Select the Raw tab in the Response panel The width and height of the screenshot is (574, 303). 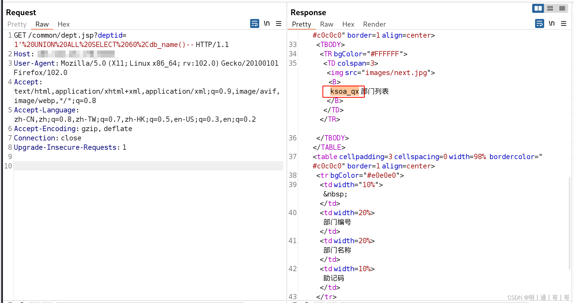pyautogui.click(x=327, y=24)
